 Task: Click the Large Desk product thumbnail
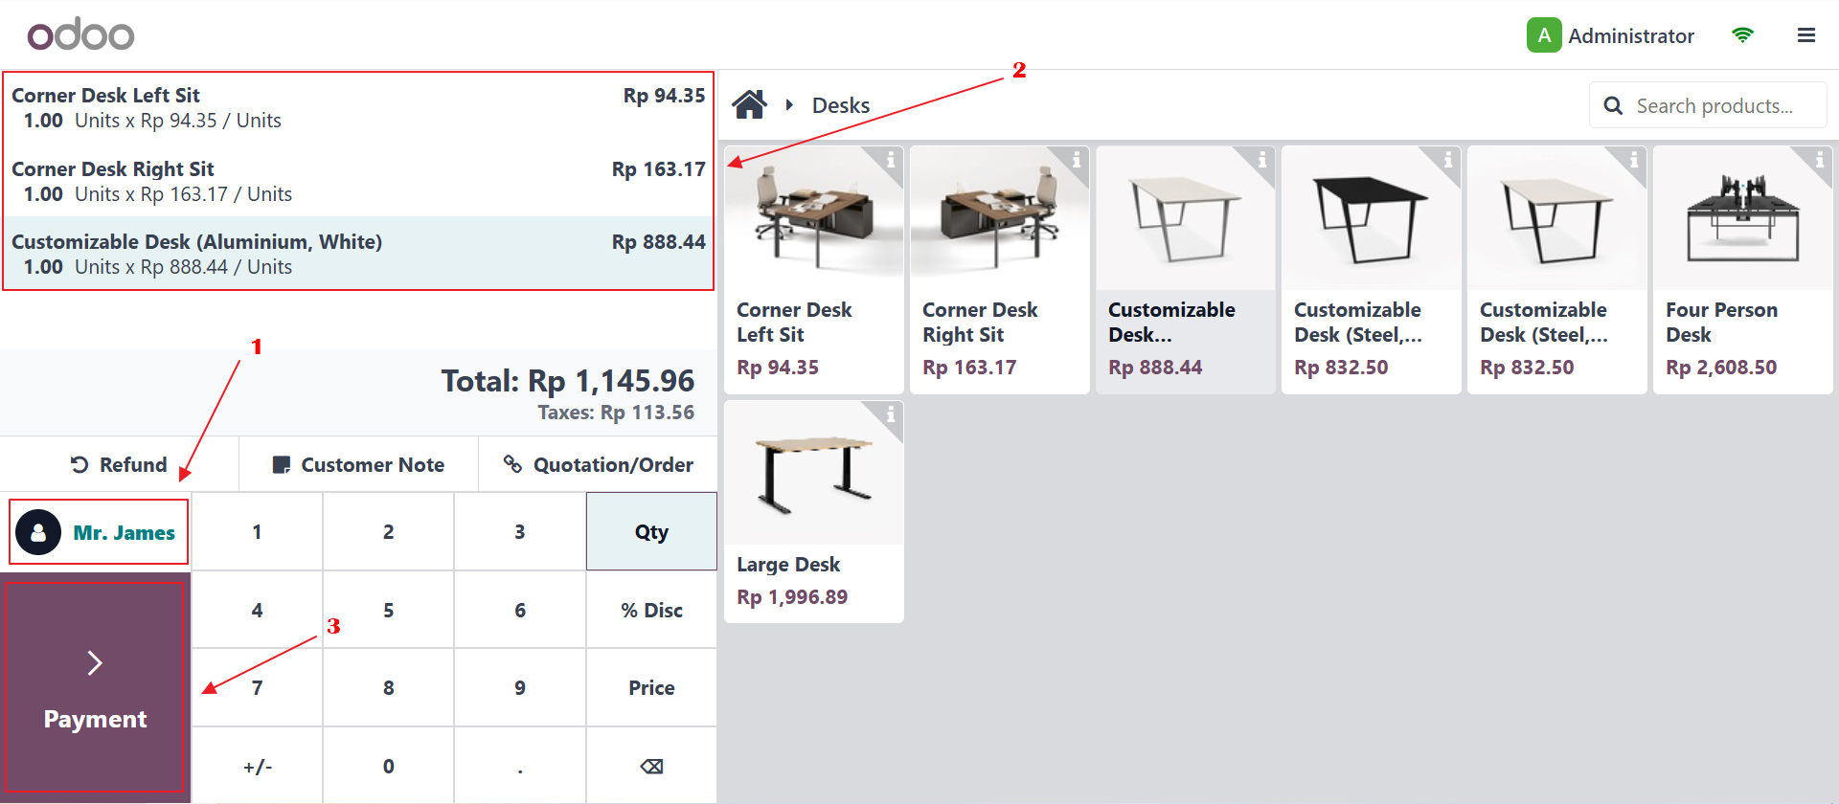[813, 474]
